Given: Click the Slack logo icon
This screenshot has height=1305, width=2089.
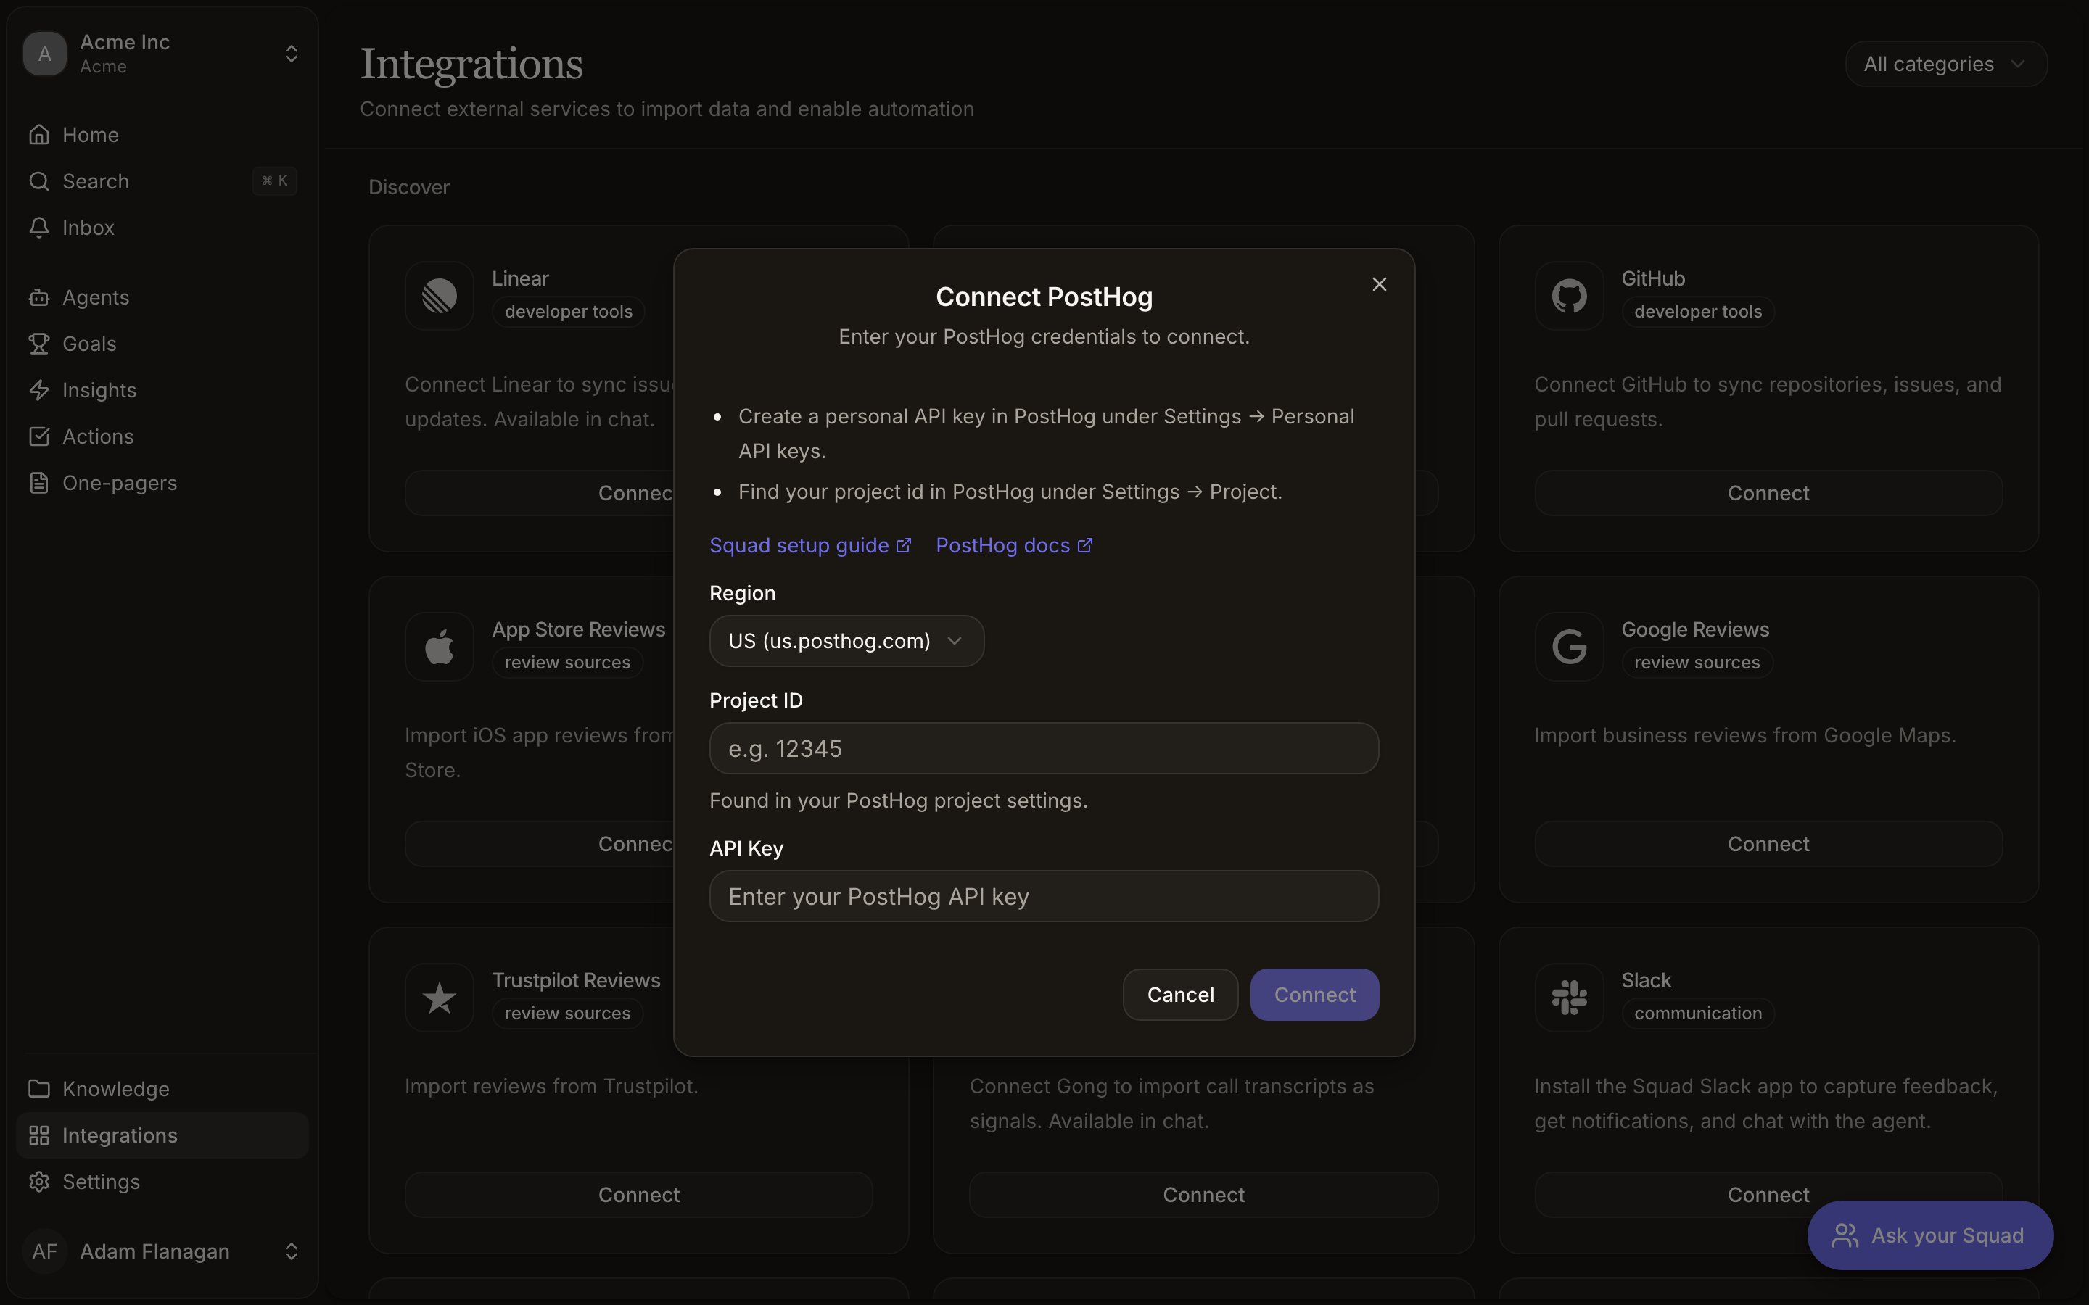Looking at the screenshot, I should [1568, 998].
